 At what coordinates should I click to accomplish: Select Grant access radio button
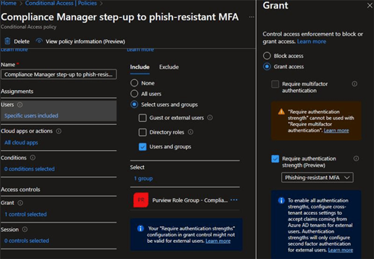pos(267,67)
